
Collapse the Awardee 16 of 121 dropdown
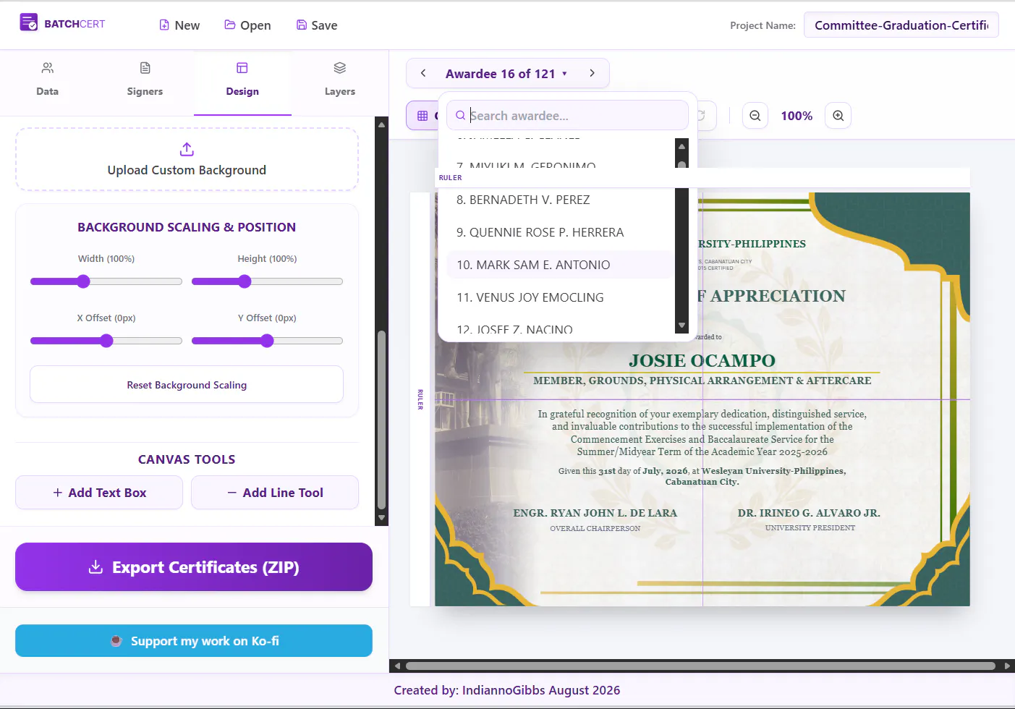point(506,74)
